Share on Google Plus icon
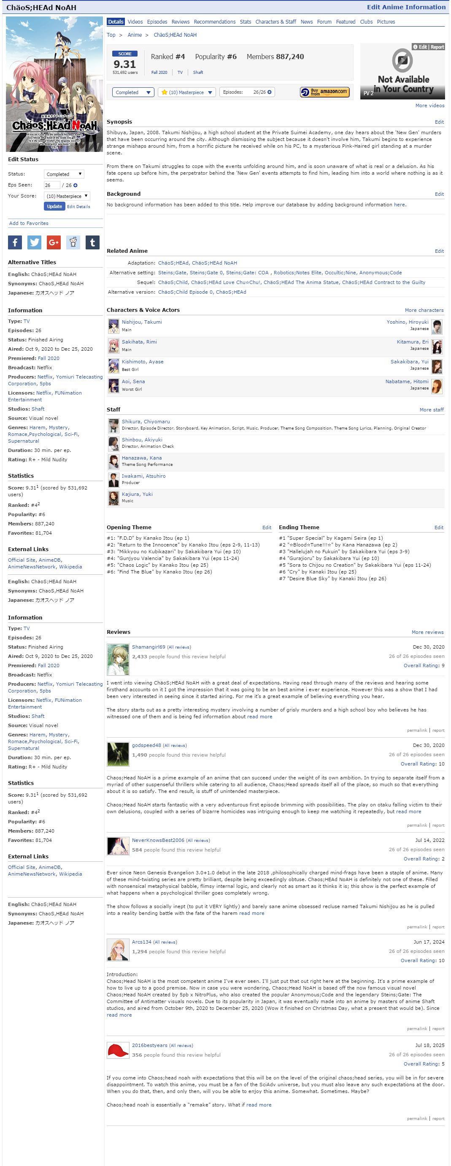 pos(54,242)
